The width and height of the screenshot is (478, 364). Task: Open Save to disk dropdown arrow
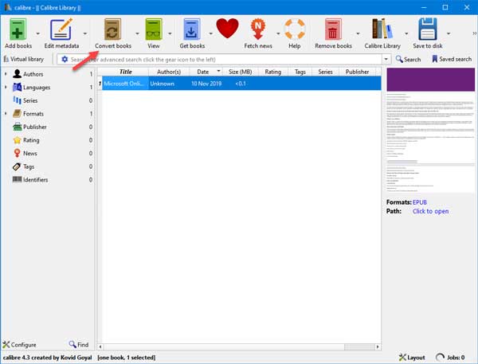point(448,33)
